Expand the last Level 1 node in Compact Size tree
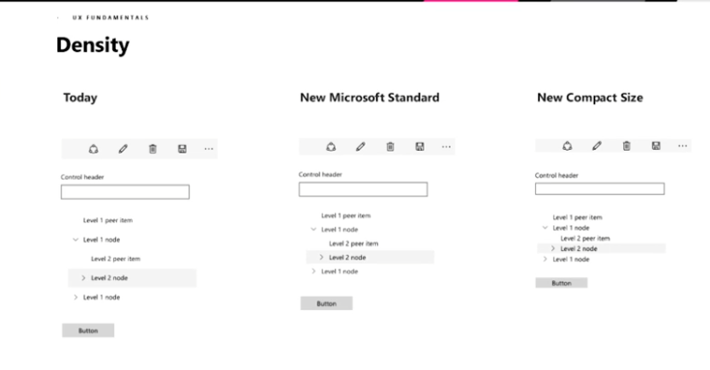This screenshot has height=370, width=710. (546, 259)
